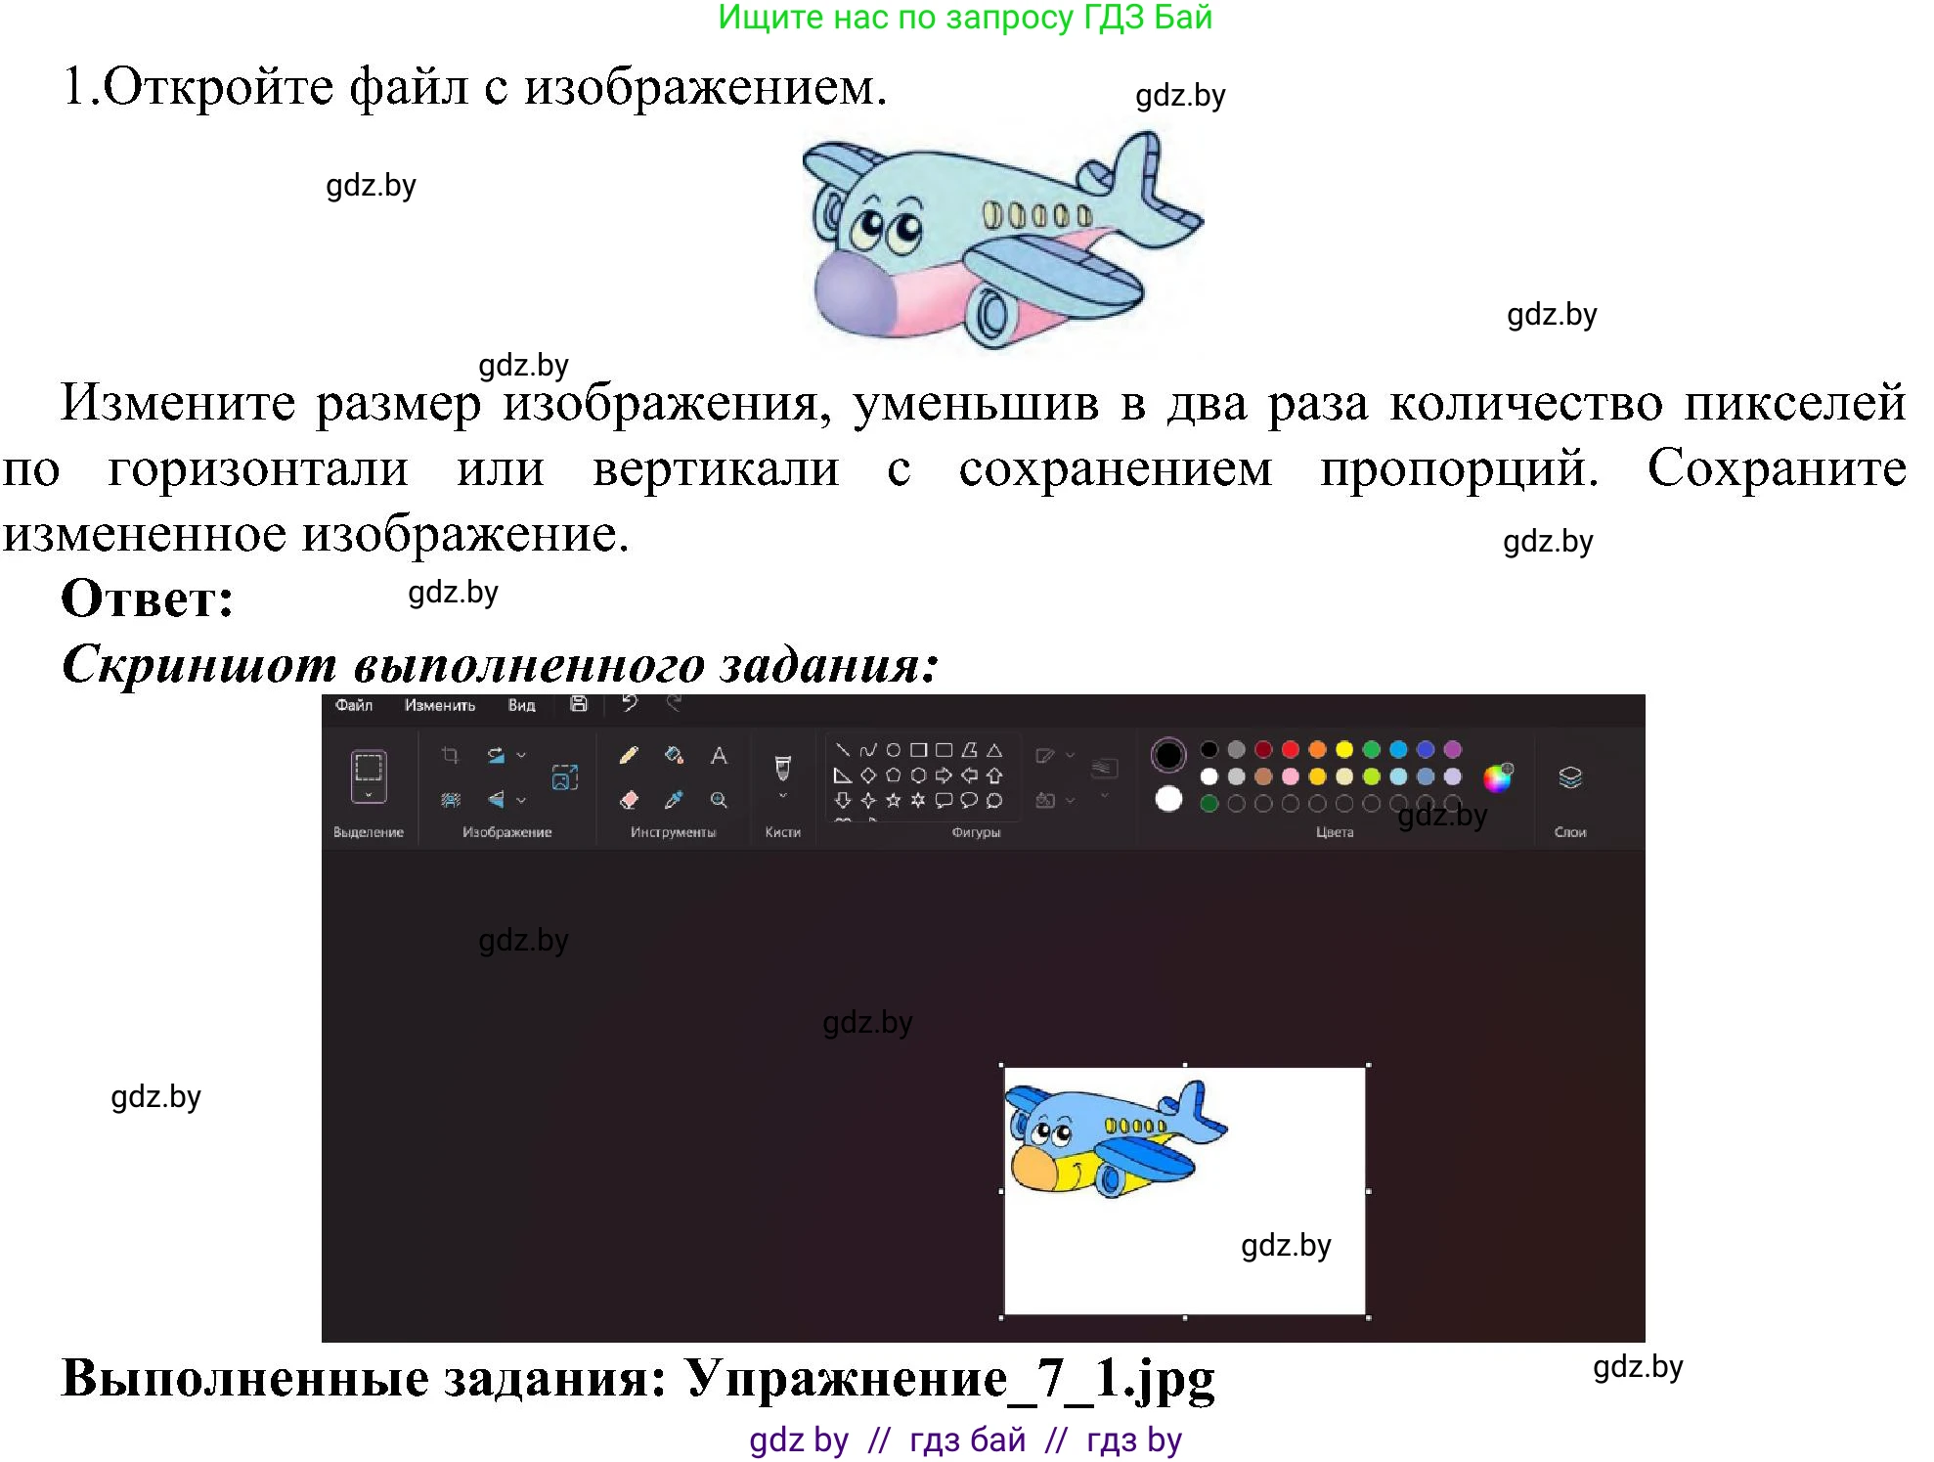Pick the Color picker (eyedropper) tool
Image resolution: width=1934 pixels, height=1462 pixels.
674,798
